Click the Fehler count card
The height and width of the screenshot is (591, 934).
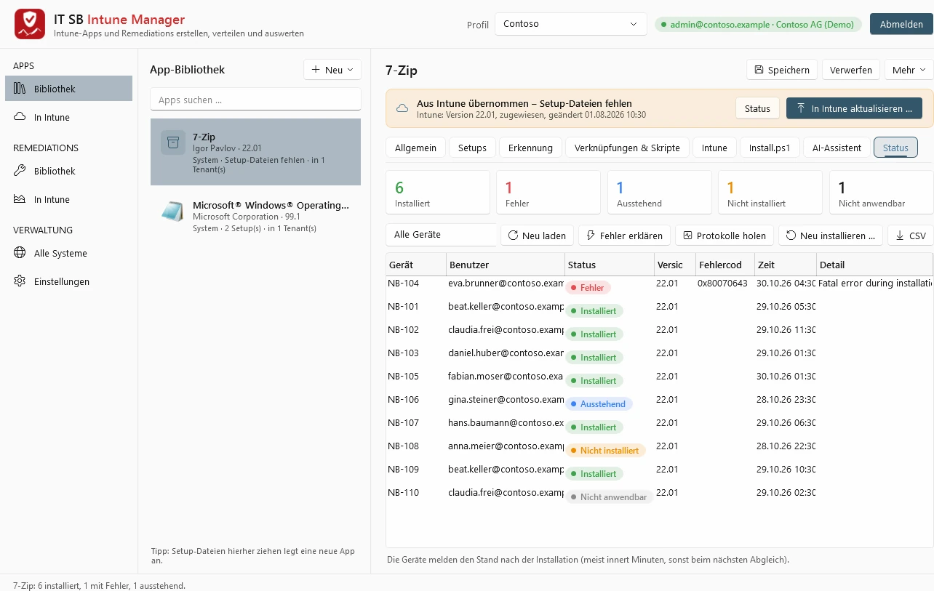coord(548,193)
